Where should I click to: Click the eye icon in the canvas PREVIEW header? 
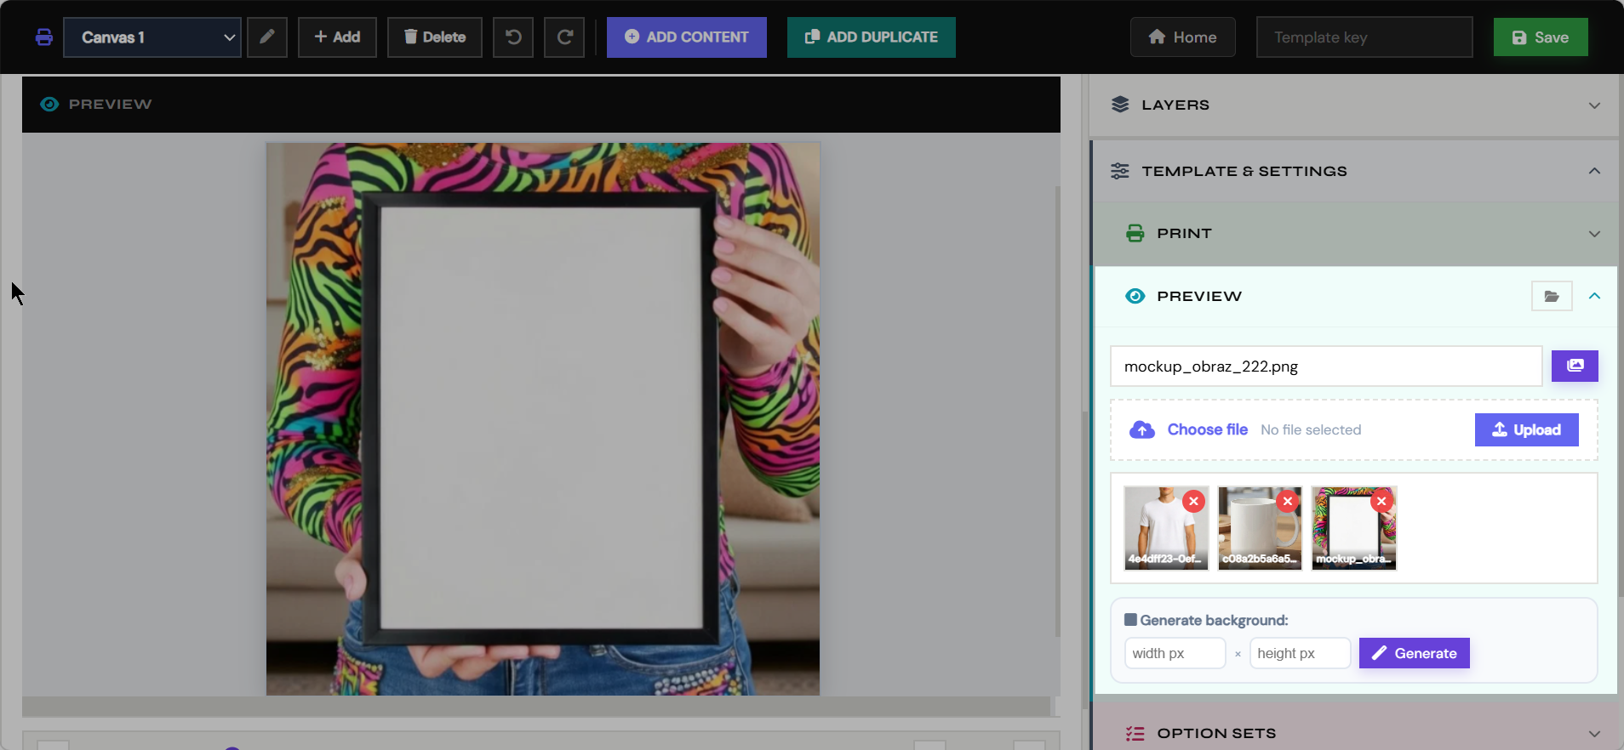point(49,104)
